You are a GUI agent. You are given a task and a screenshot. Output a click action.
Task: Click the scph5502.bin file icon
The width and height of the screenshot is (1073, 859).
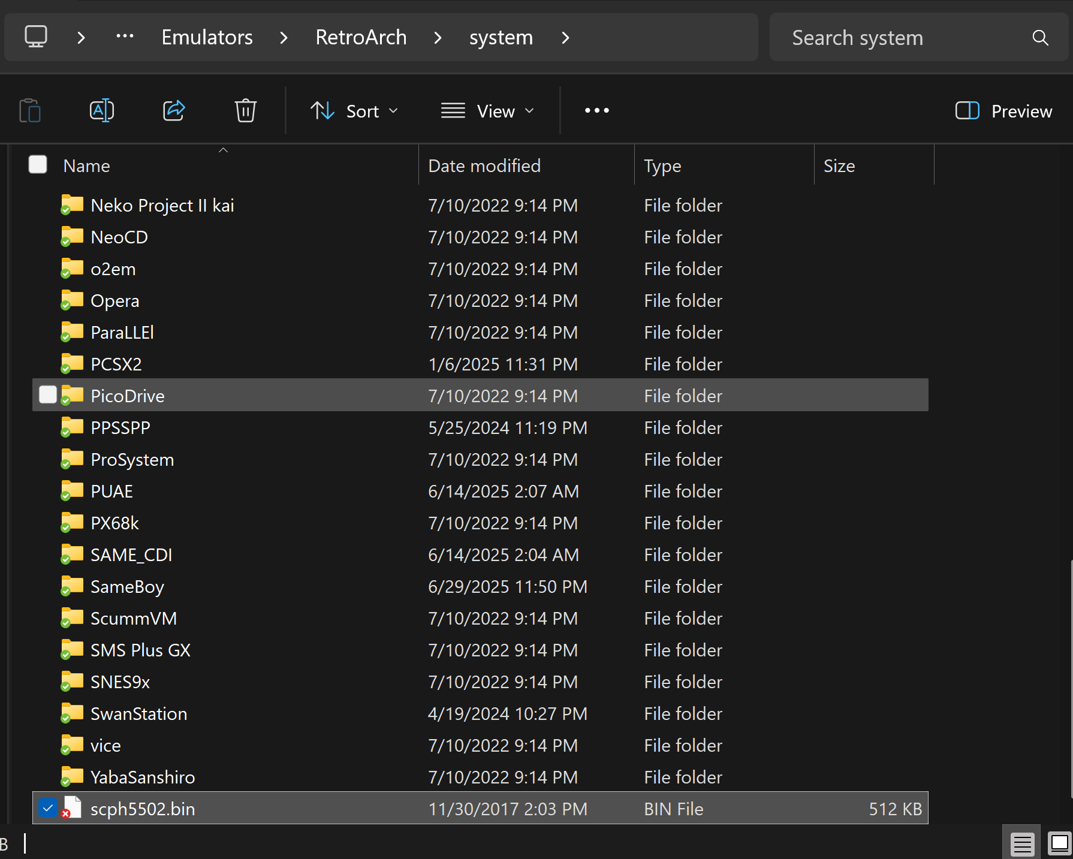[x=72, y=807]
